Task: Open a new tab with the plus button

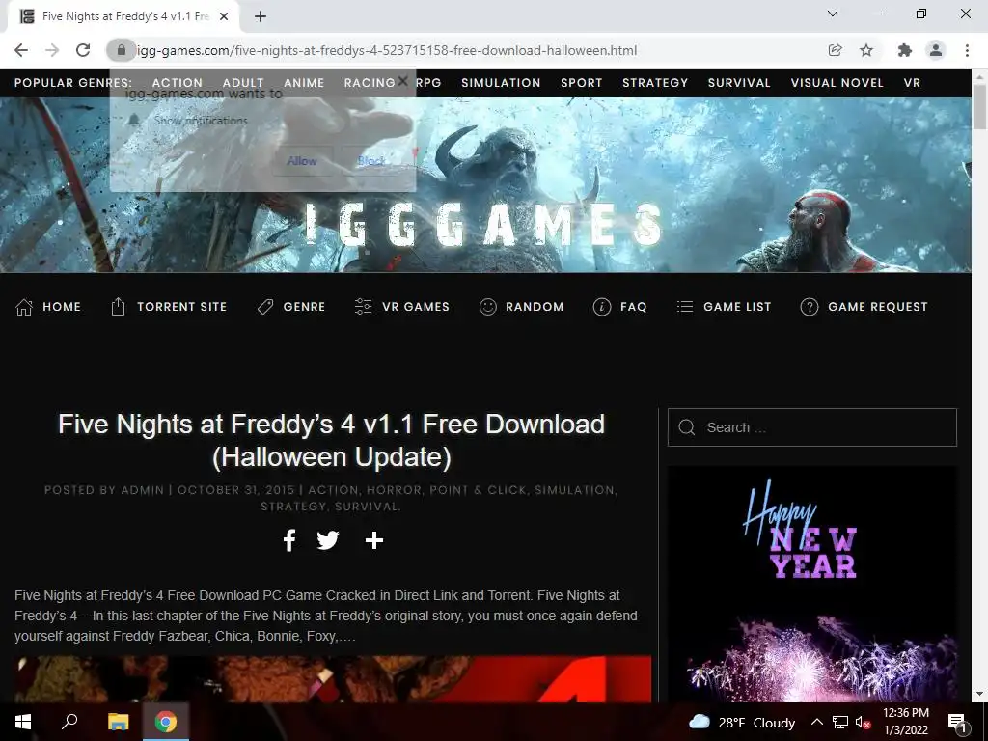Action: point(261,17)
